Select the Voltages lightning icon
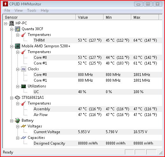165x157 pixels. 24,126
